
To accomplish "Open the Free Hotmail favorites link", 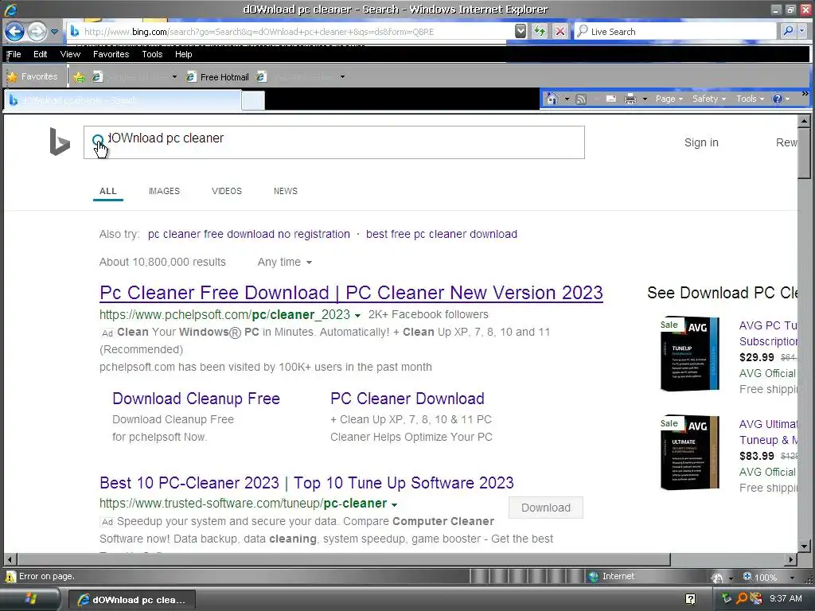I will tap(218, 77).
